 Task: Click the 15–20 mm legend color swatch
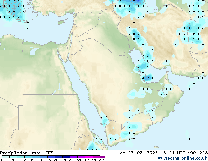[51, 157]
